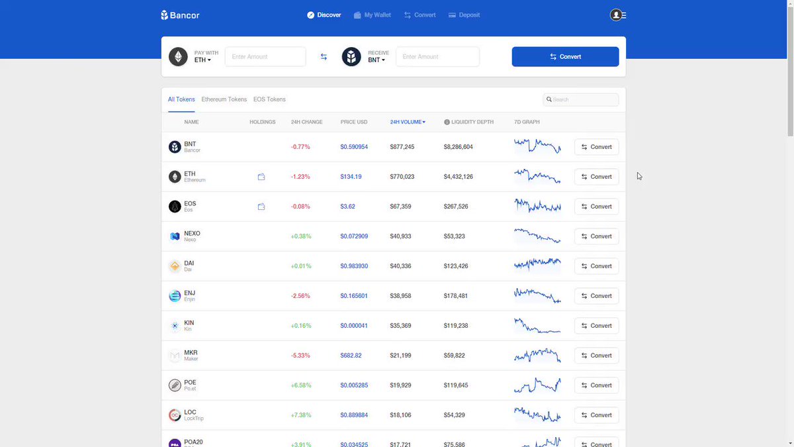Open the Pay With ETH dropdown

tap(202, 60)
